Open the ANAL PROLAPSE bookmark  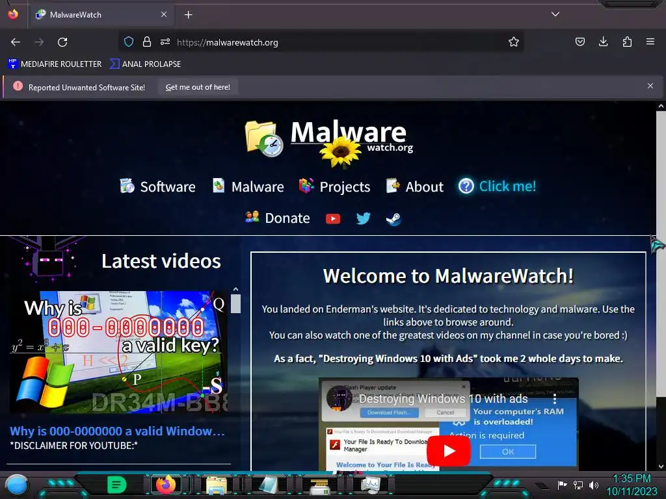click(x=145, y=64)
